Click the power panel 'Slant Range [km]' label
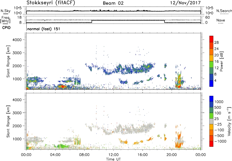The width and height of the screenshot is (232, 161). click(8, 61)
